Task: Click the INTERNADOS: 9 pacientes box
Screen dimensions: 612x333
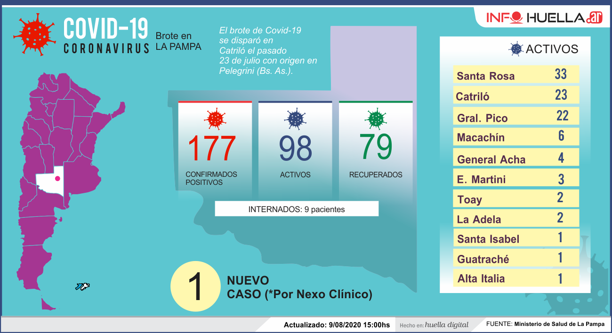Action: 297,209
